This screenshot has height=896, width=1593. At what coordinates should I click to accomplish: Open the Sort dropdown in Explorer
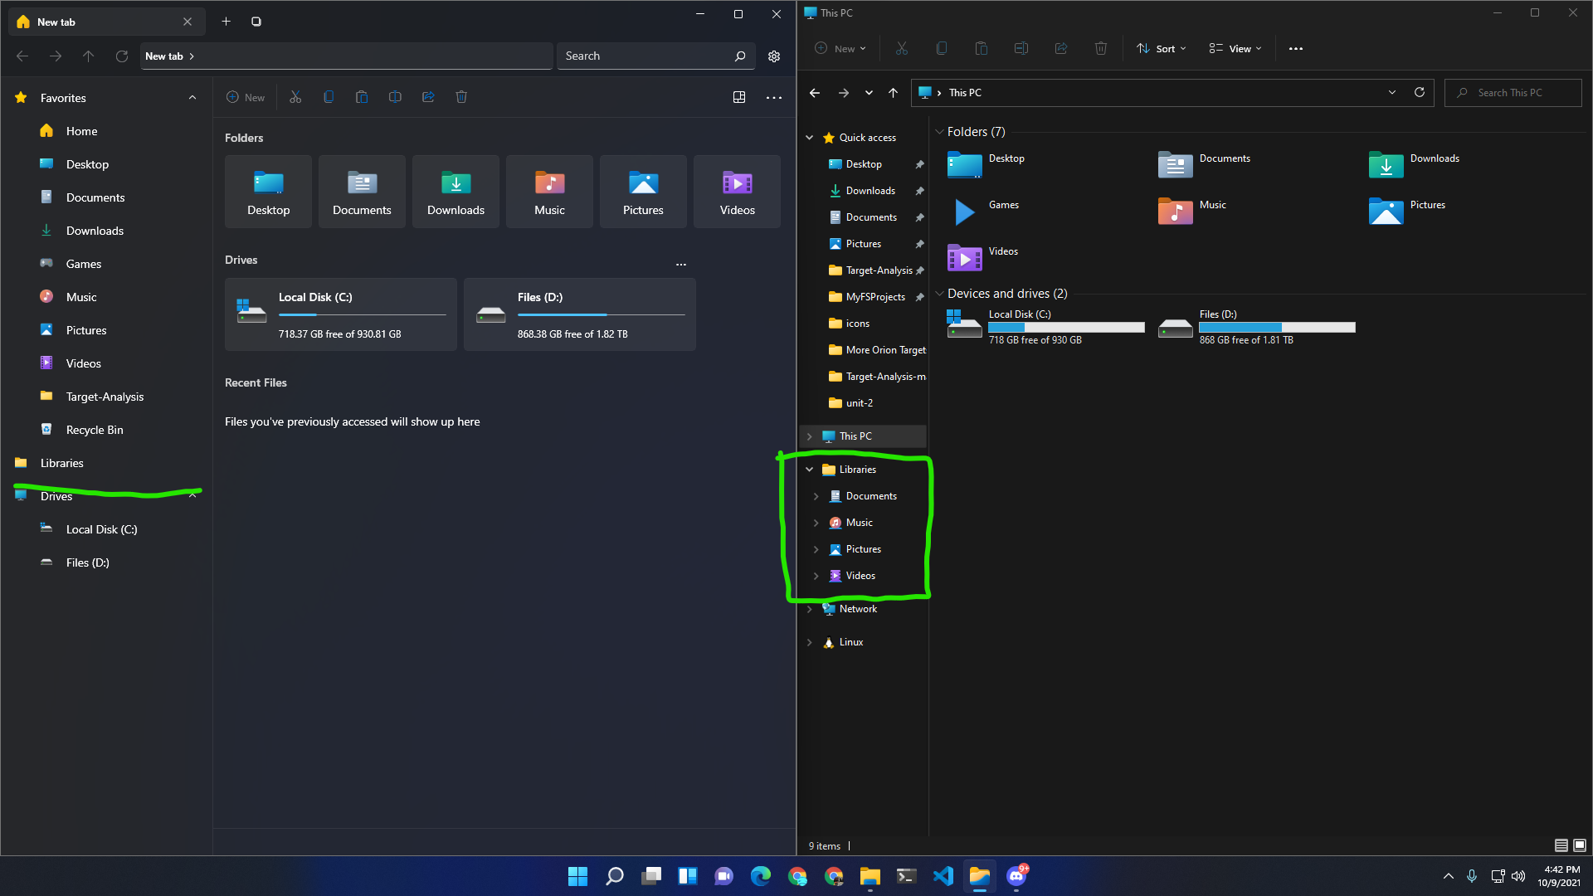[x=1162, y=48]
